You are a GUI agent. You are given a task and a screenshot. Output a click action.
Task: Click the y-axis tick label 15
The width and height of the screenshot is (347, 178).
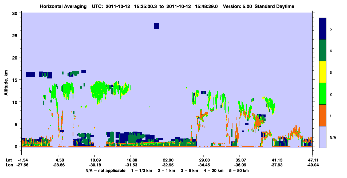point(15,80)
